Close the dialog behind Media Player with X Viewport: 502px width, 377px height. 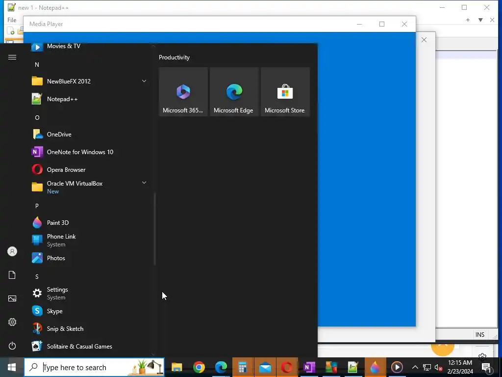424,40
